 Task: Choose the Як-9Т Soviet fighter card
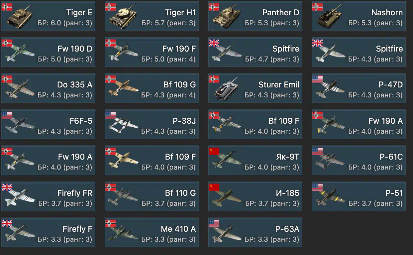[x=255, y=160]
